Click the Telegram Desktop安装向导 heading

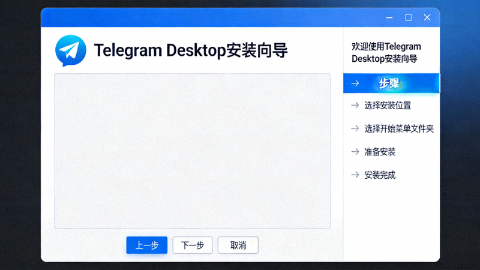(191, 50)
